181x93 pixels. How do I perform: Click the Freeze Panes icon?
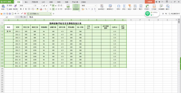click(161, 6)
